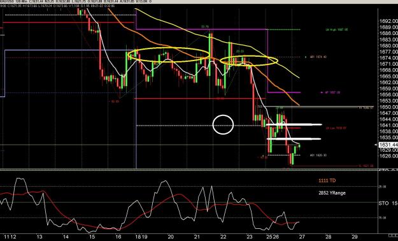Click date 20 on the time axis
Viewport: 398px width, 241px height.
click(x=171, y=237)
